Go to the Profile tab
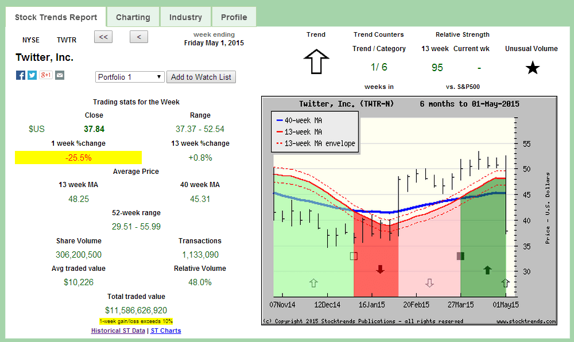 point(234,17)
